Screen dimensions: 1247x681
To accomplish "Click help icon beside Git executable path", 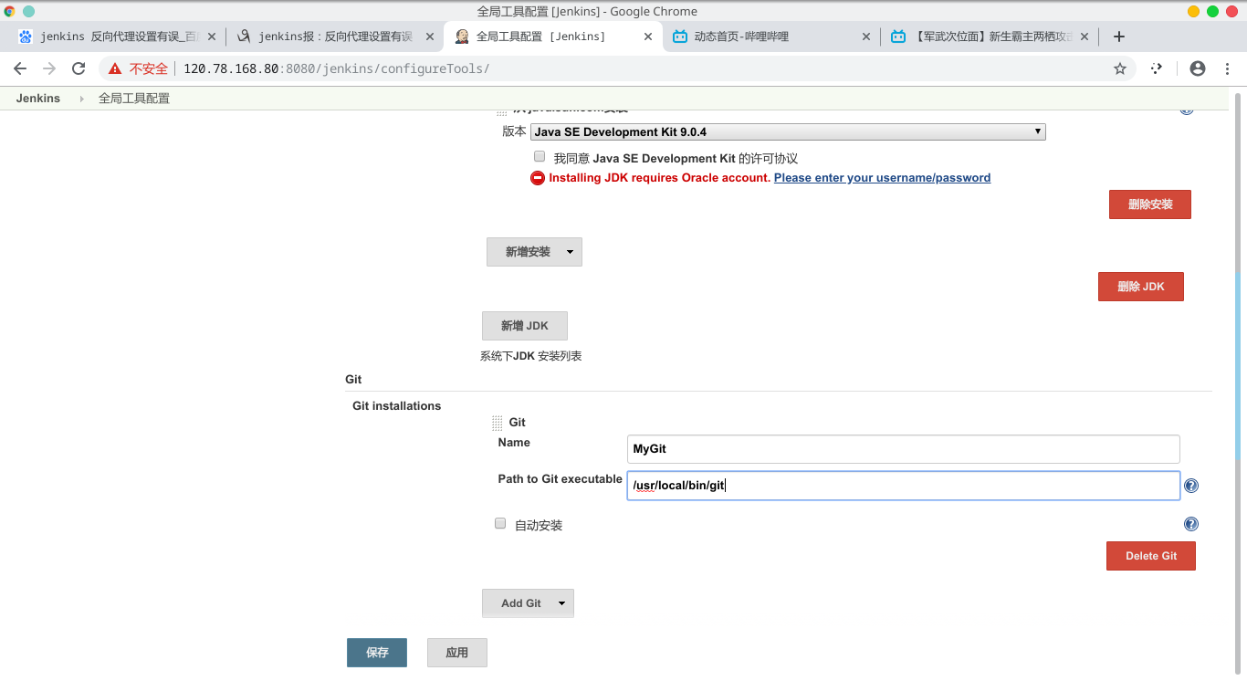I will [1190, 487].
